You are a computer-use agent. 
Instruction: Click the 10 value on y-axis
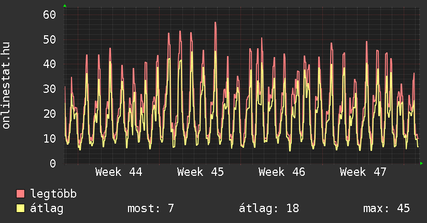click(49, 138)
